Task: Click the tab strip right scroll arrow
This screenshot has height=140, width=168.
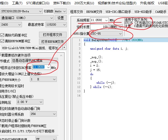Action: click(64, 47)
